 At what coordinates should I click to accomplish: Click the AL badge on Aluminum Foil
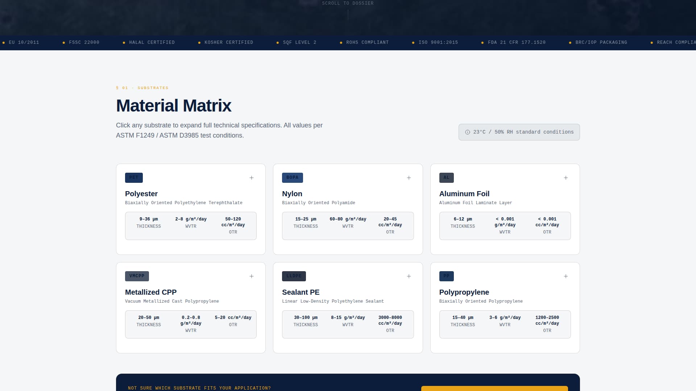(446, 178)
